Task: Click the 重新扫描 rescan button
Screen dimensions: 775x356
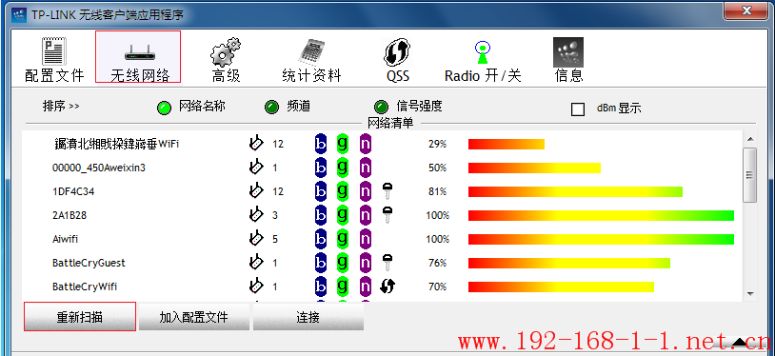Action: (x=80, y=316)
